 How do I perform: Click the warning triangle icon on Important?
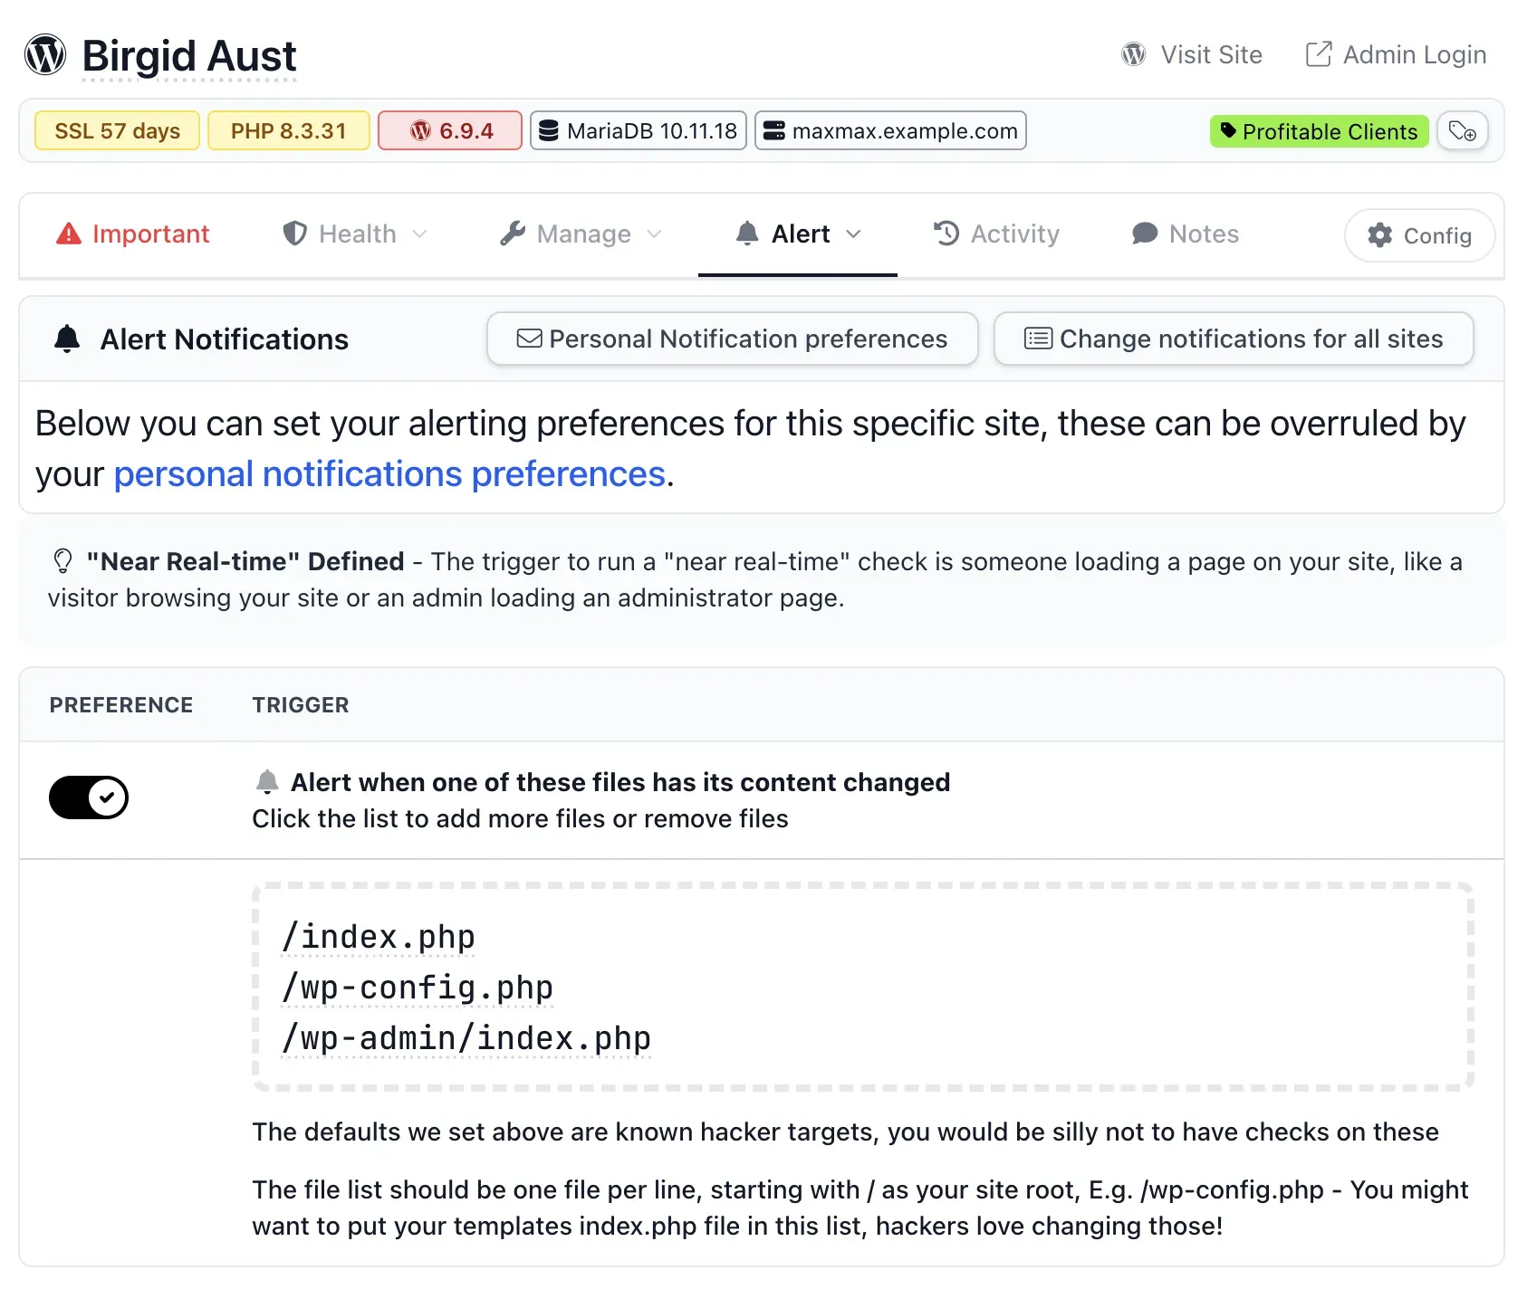coord(69,234)
